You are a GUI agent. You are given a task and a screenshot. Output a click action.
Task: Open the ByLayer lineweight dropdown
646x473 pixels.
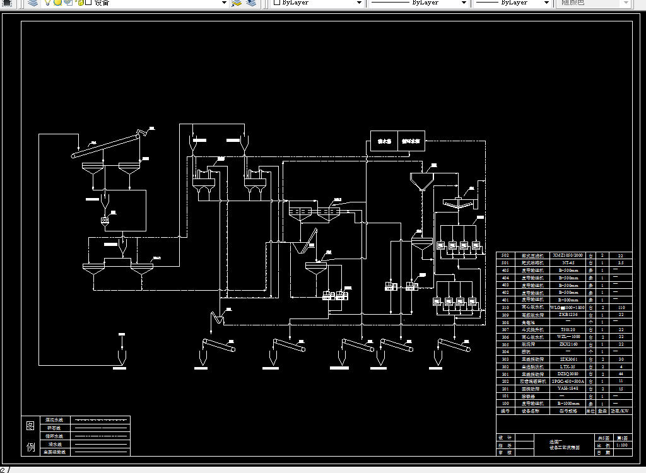[x=546, y=3]
